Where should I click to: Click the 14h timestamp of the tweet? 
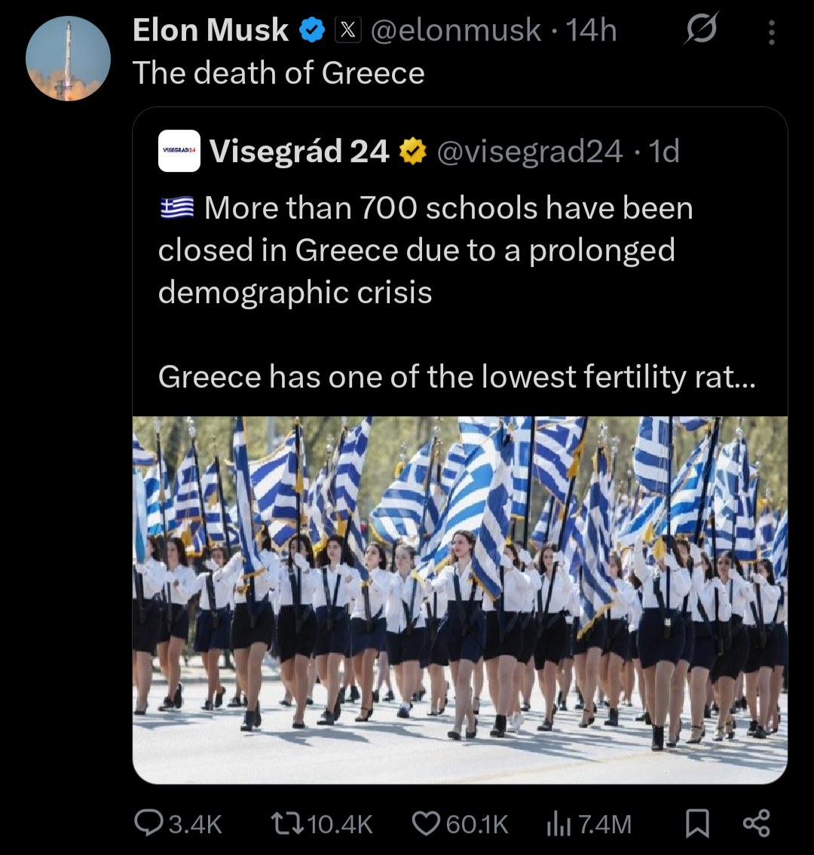pyautogui.click(x=591, y=30)
